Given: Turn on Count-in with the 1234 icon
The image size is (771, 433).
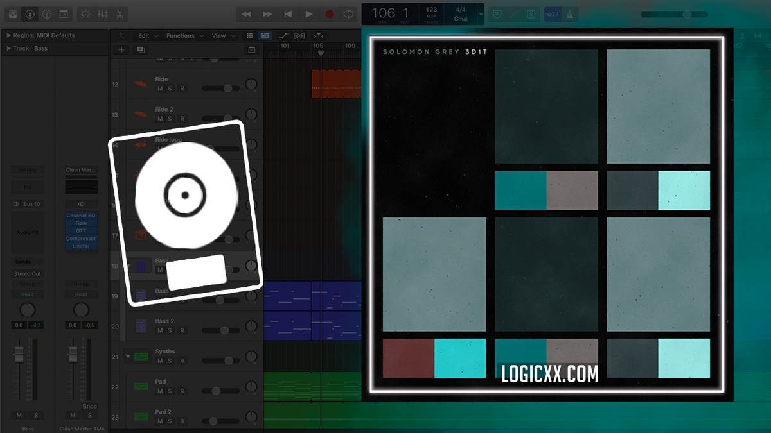Looking at the screenshot, I should (x=552, y=13).
